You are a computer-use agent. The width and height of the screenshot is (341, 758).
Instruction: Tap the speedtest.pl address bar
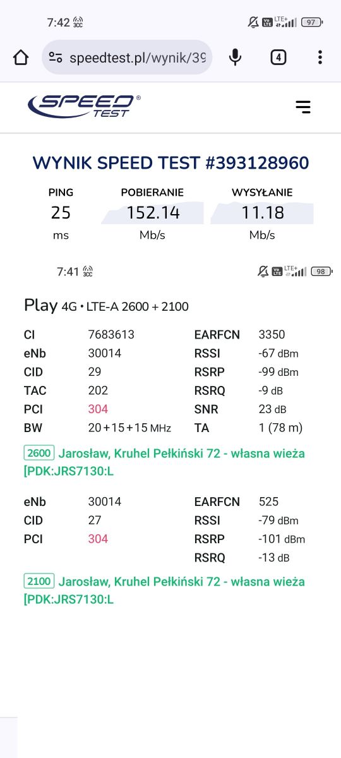(127, 57)
